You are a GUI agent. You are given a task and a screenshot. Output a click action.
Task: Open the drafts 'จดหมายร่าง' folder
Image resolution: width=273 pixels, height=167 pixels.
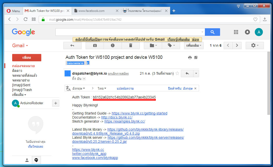click(x=21, y=80)
